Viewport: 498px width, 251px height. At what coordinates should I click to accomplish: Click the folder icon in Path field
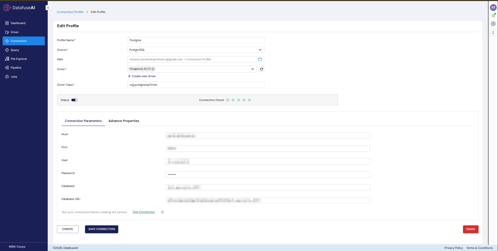coord(260,59)
